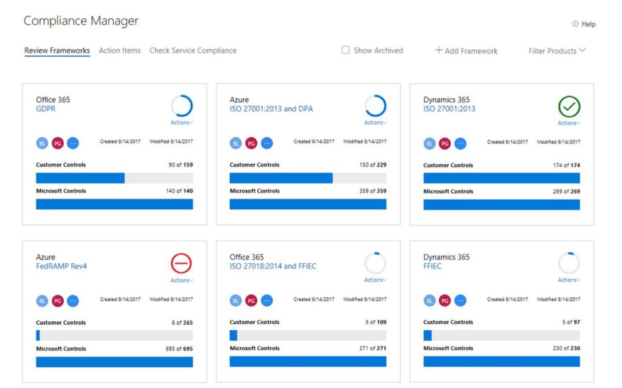Go to the Check Service Compliance tab

tap(193, 50)
